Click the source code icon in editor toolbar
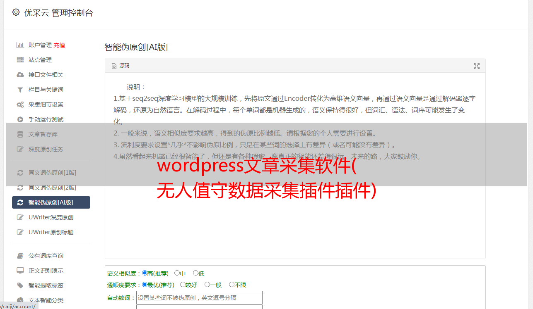This screenshot has height=309, width=533. [114, 66]
